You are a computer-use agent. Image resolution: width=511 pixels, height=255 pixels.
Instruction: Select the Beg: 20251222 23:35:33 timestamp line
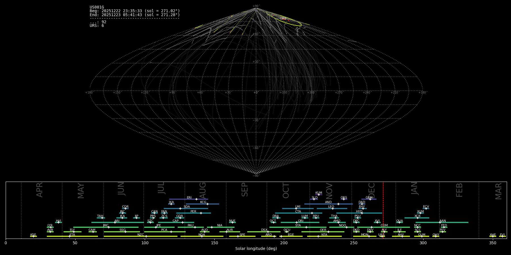point(135,11)
